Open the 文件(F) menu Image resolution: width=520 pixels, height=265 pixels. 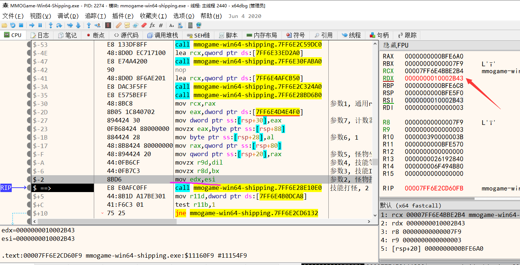[x=13, y=16]
